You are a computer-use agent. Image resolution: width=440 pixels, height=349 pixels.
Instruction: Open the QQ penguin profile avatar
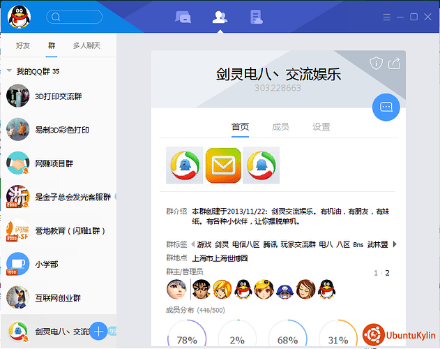19,17
